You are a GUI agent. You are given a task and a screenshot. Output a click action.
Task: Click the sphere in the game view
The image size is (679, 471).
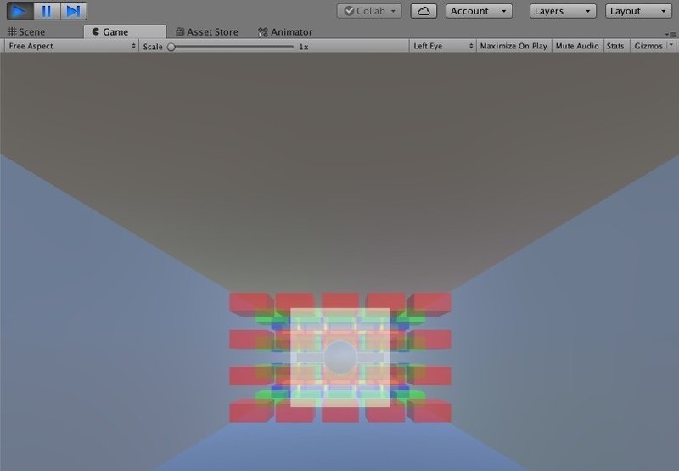pyautogui.click(x=340, y=357)
